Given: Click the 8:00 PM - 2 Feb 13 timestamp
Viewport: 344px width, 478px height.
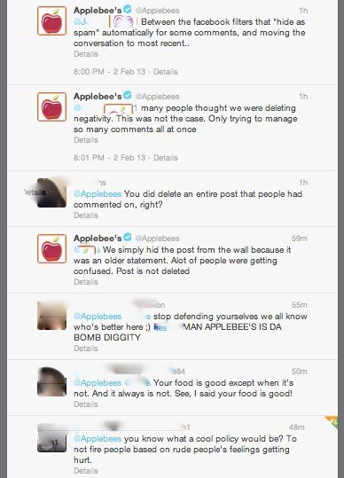Looking at the screenshot, I should 109,72.
